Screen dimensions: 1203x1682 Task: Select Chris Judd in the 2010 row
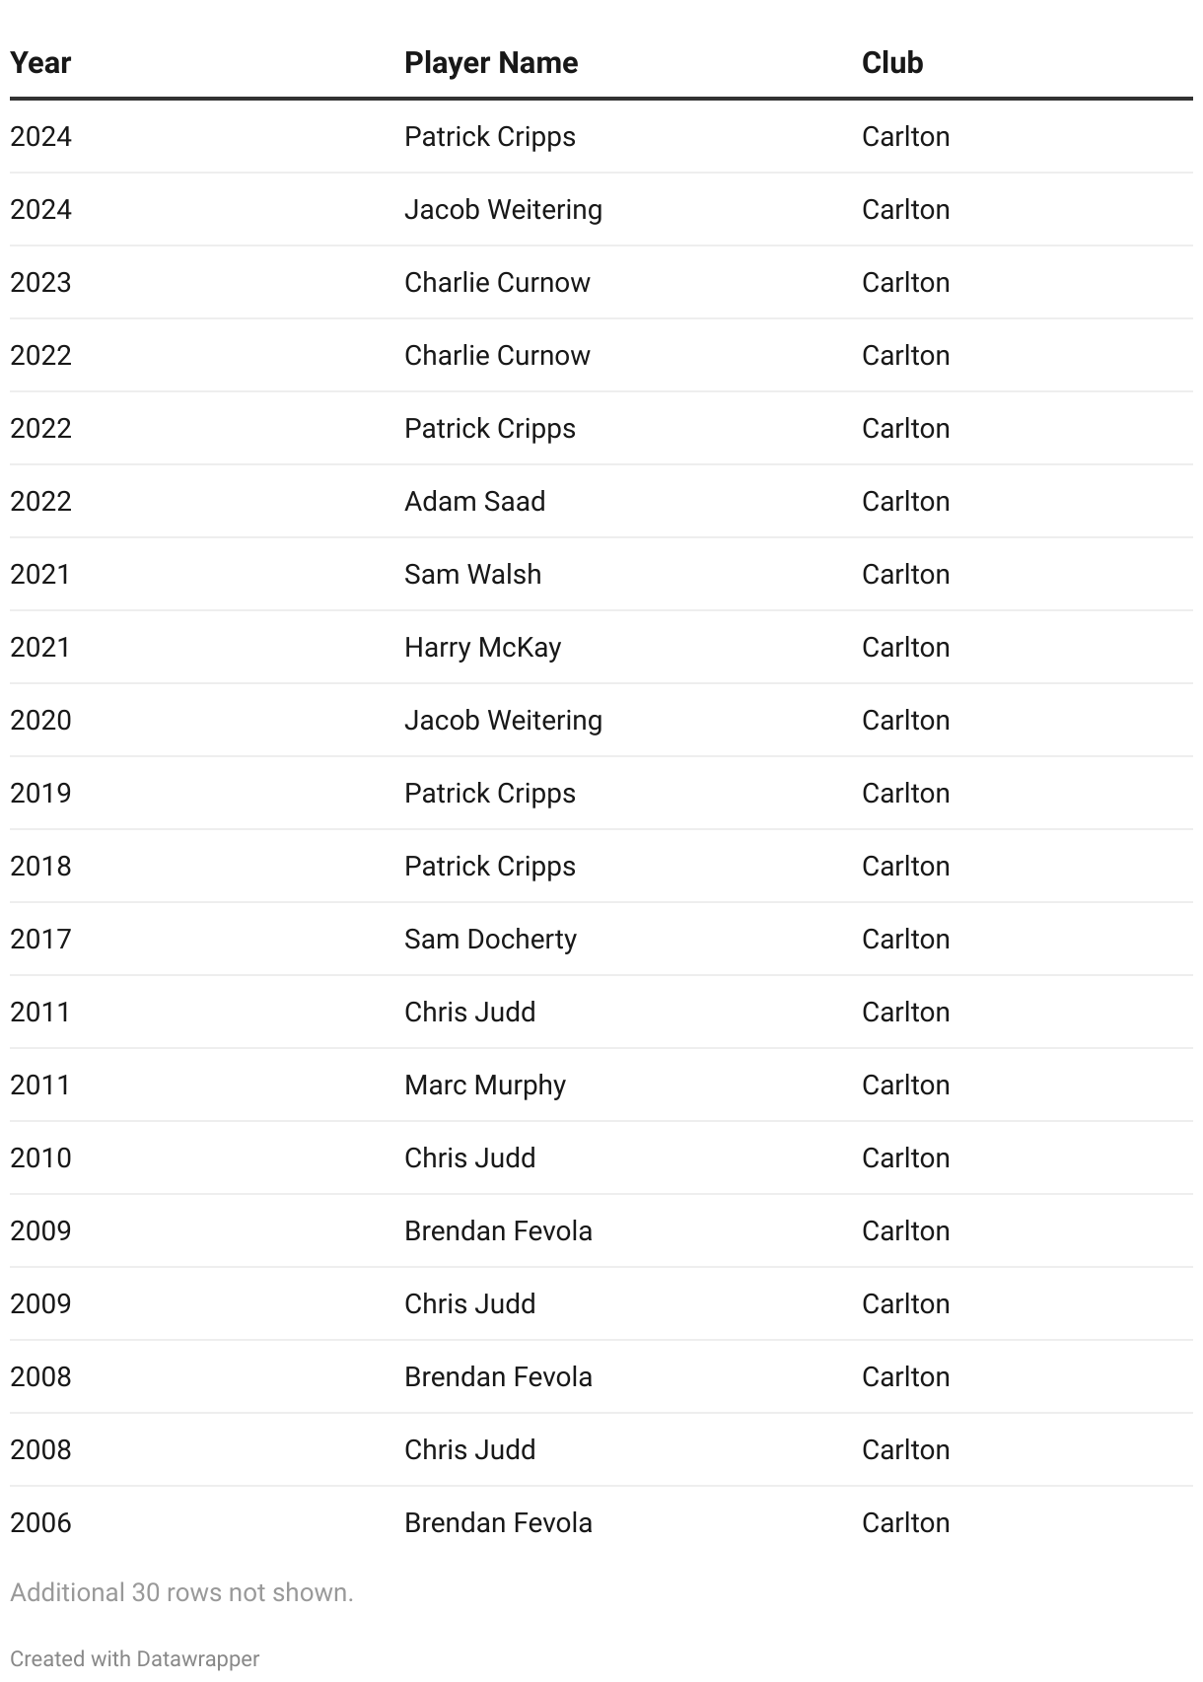[x=469, y=1158]
